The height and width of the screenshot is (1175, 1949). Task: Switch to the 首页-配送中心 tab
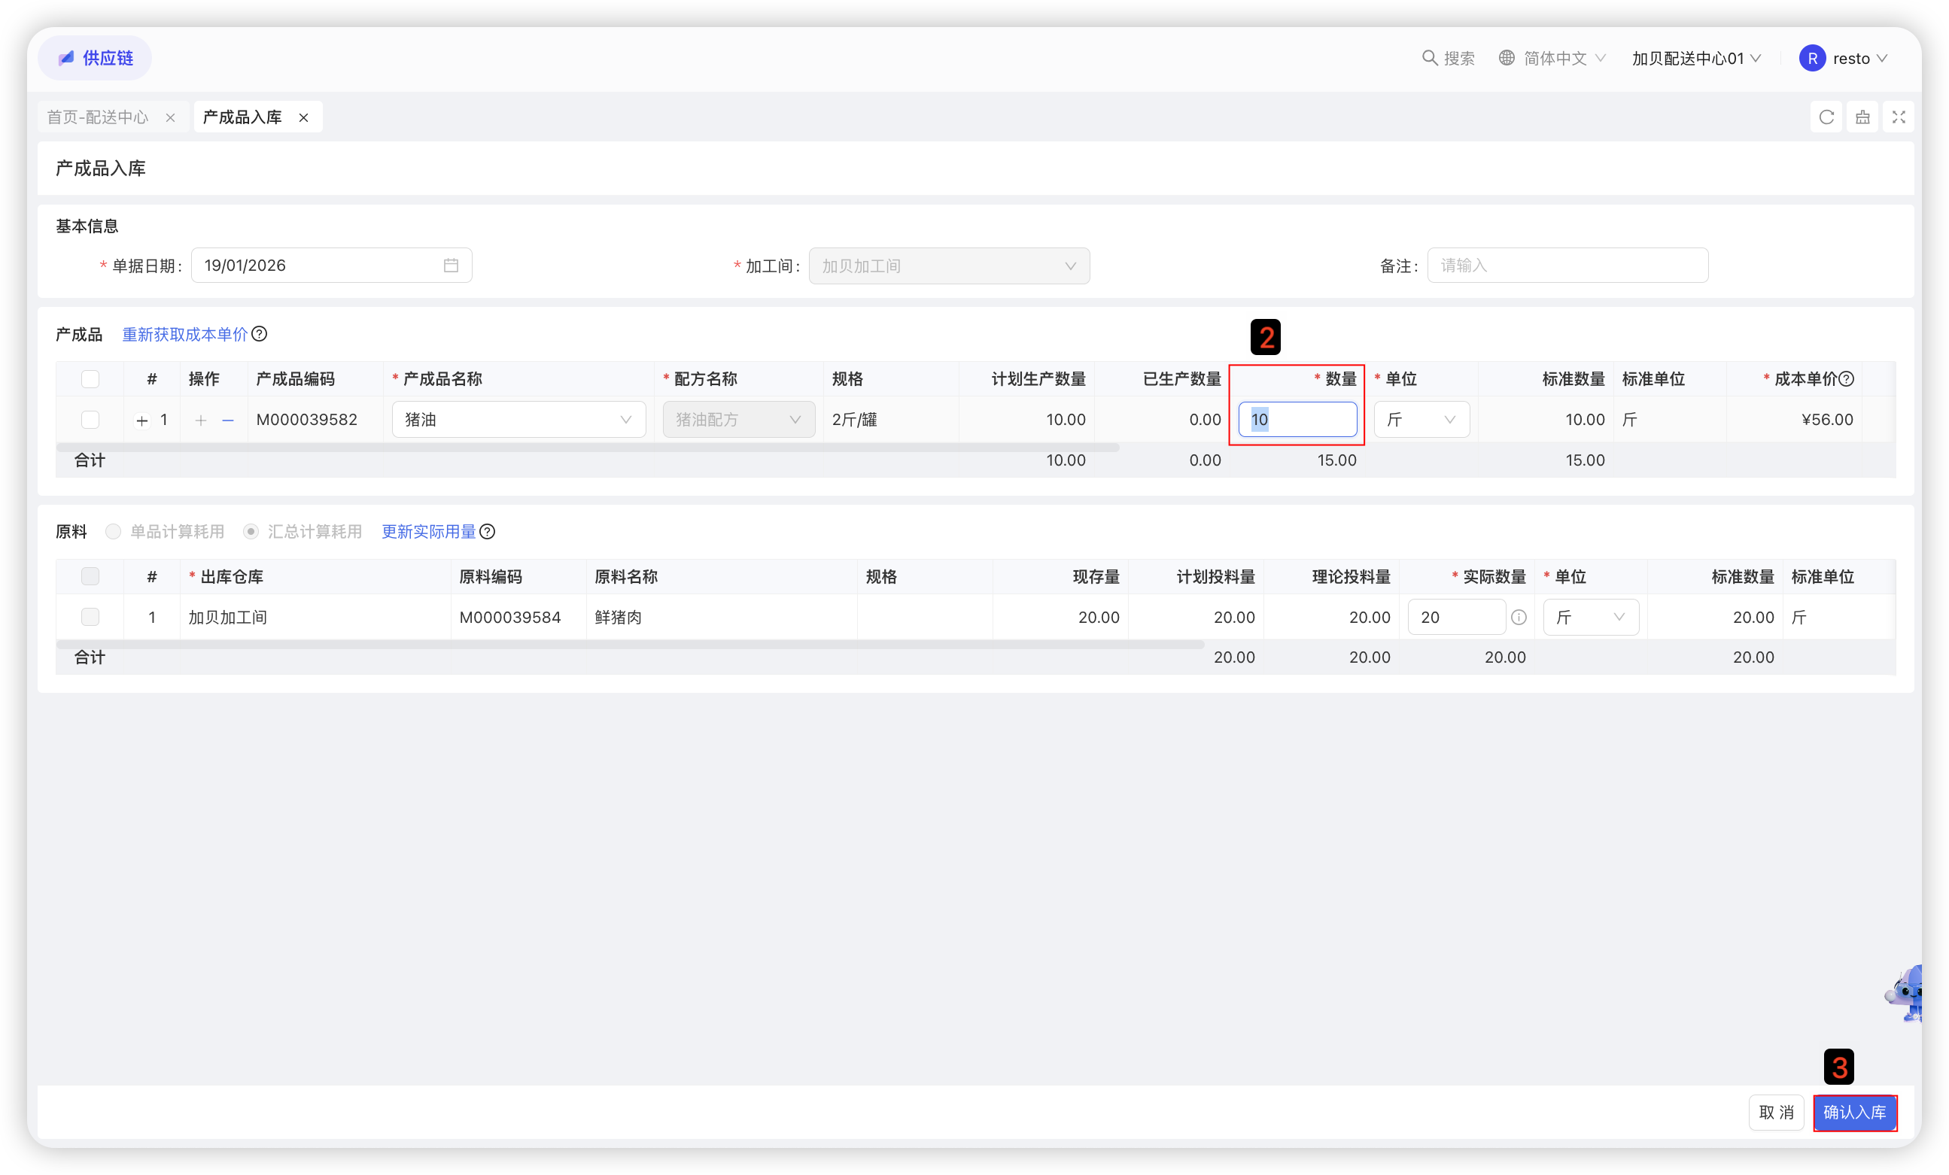tap(97, 117)
